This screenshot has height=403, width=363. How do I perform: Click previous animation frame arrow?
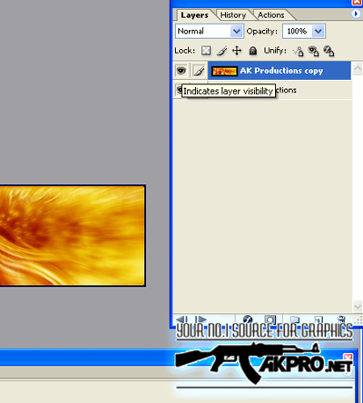click(x=182, y=319)
